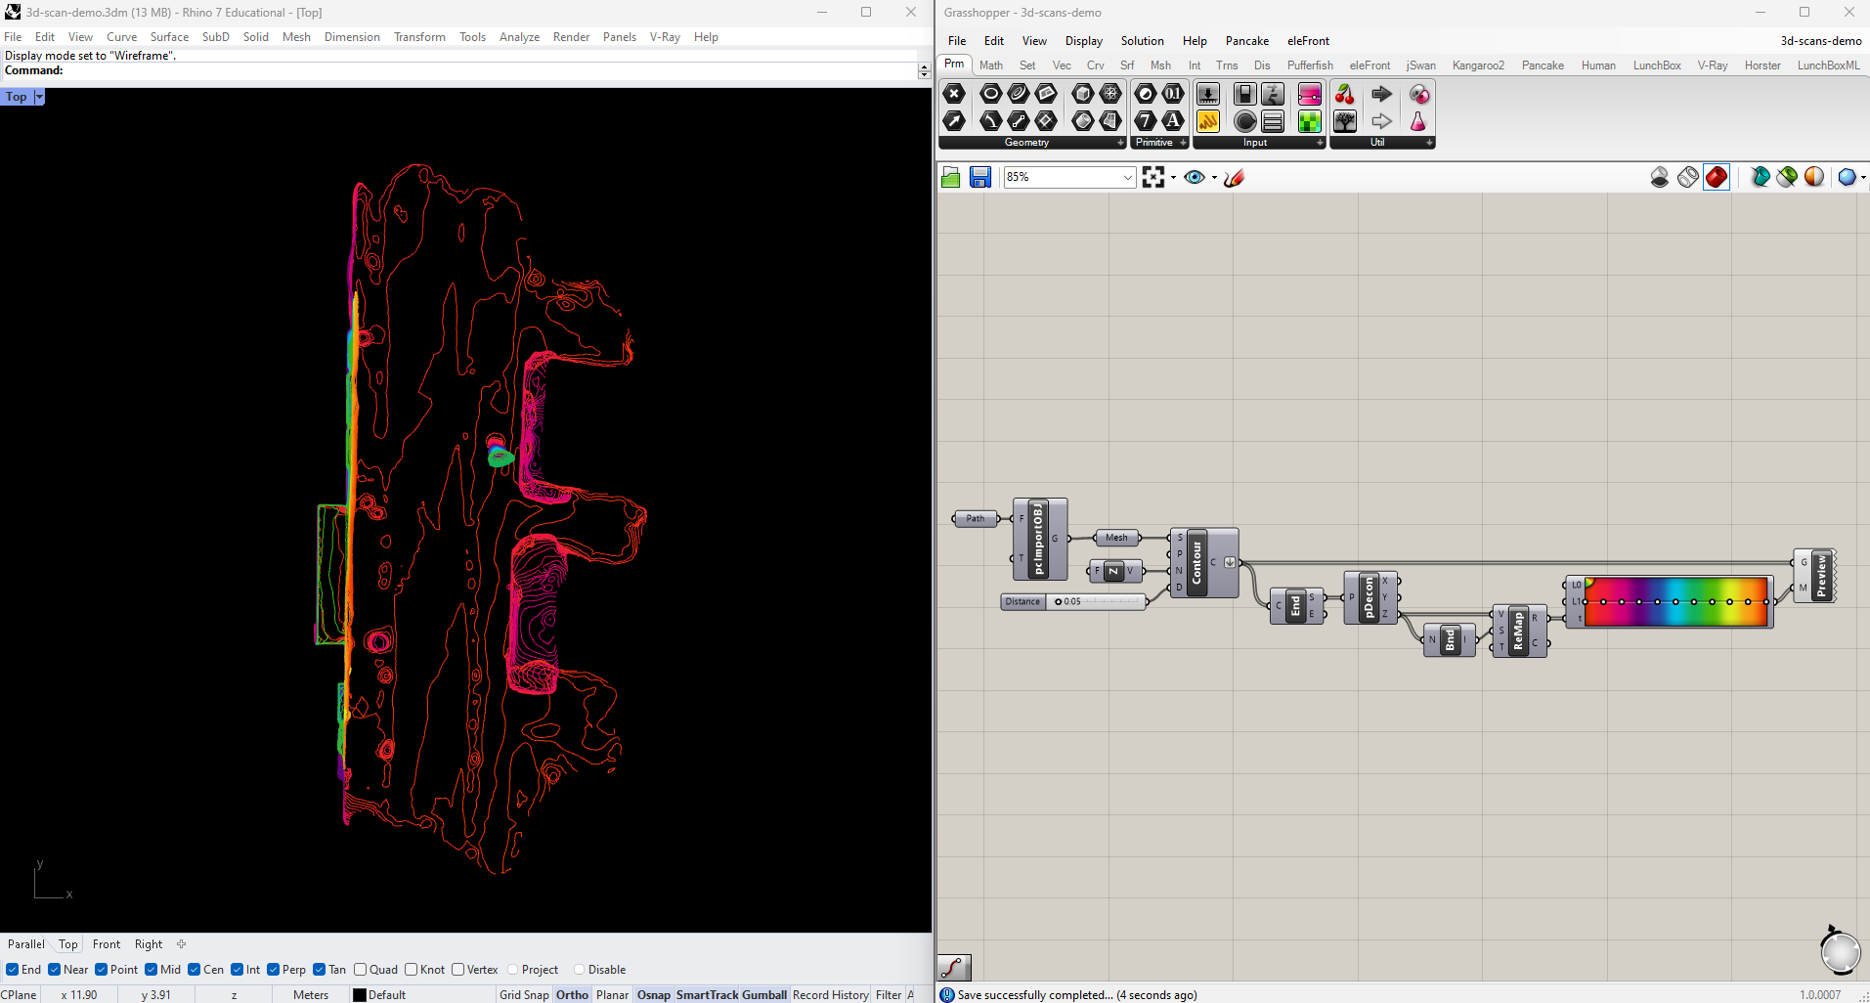Enable the Quad object snap checkbox
Viewport: 1870px width, 1003px height.
(x=362, y=969)
